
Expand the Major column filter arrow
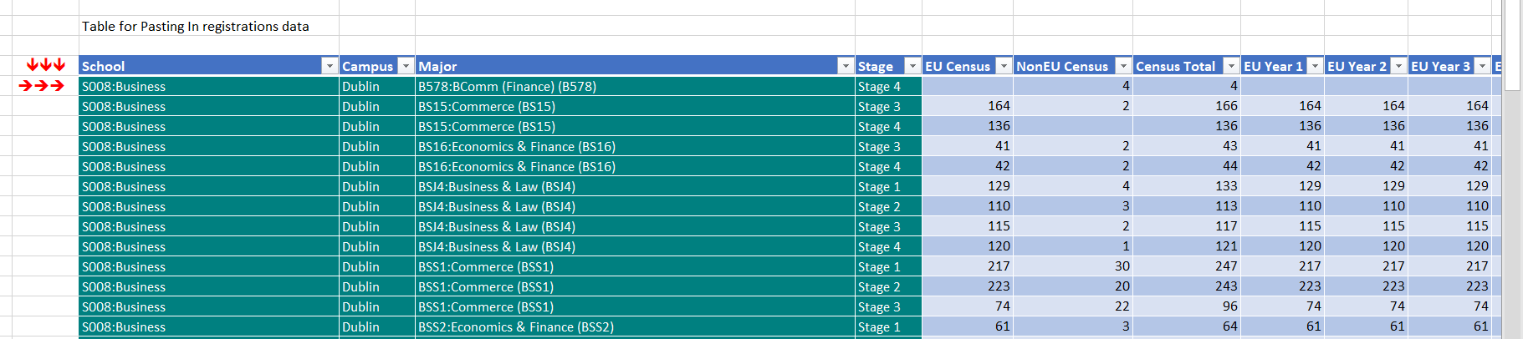(846, 66)
